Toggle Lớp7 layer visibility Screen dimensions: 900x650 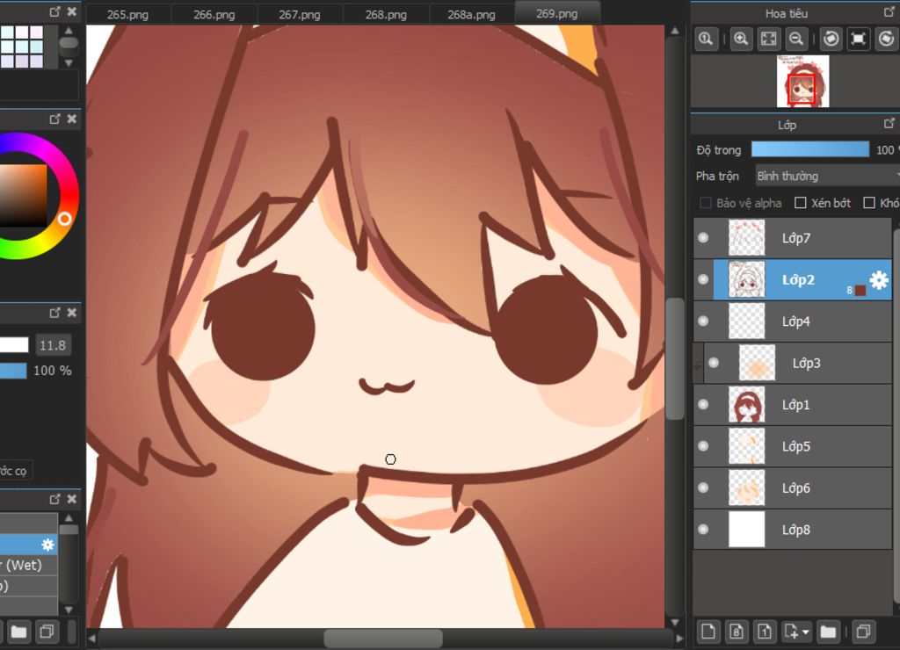pyautogui.click(x=703, y=238)
